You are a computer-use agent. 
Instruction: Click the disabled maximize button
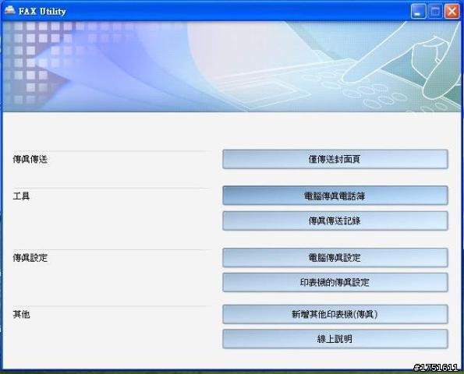point(435,12)
